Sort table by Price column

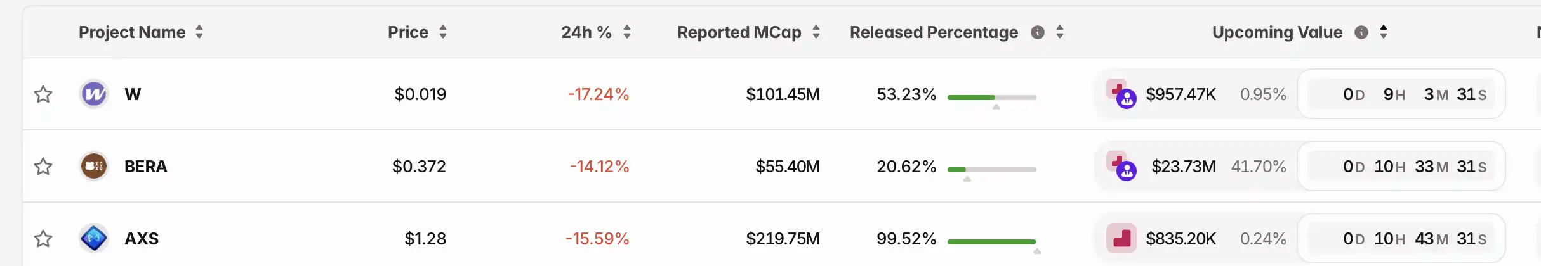click(443, 32)
